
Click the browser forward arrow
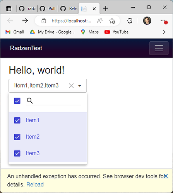click(25, 20)
